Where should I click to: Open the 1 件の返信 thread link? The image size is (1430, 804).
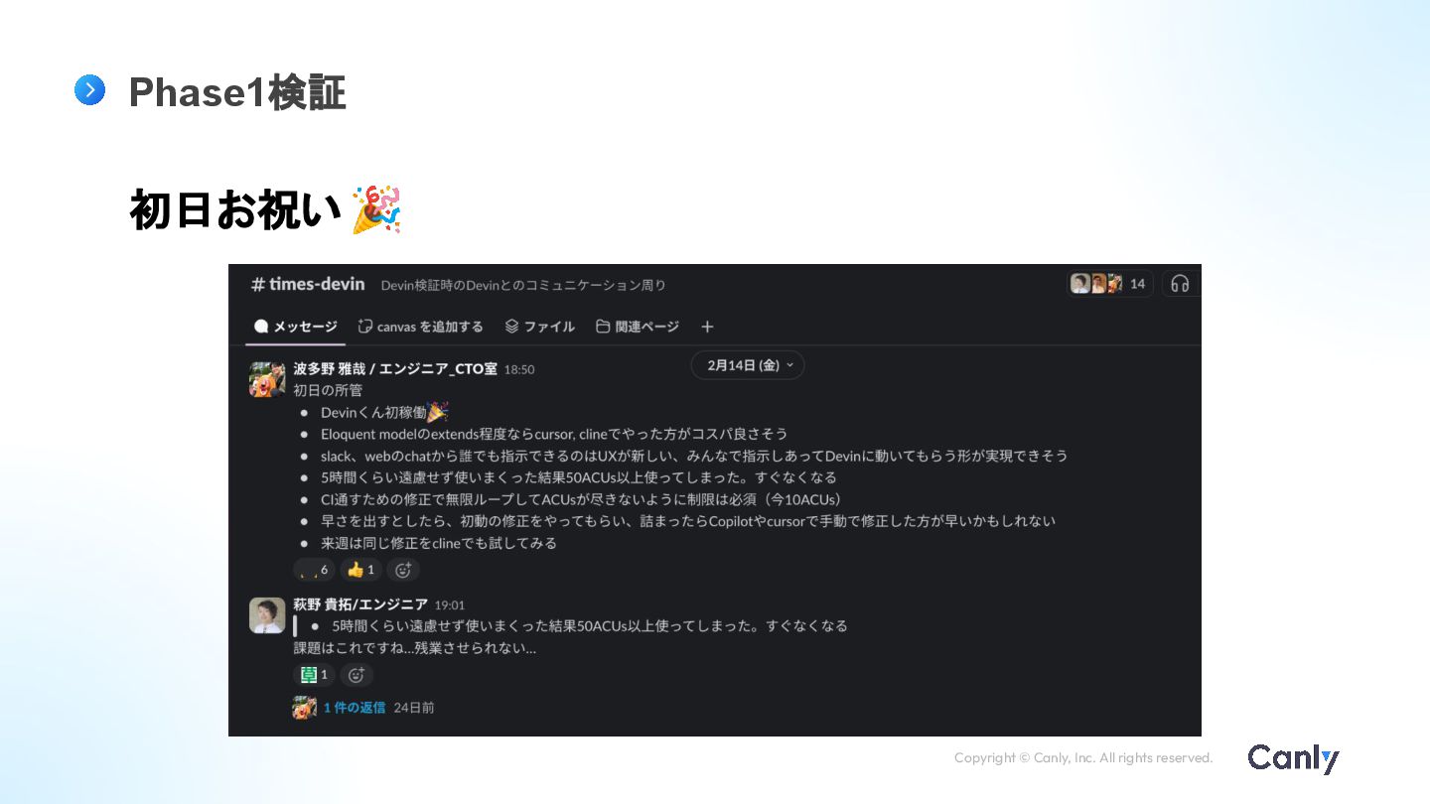click(355, 708)
